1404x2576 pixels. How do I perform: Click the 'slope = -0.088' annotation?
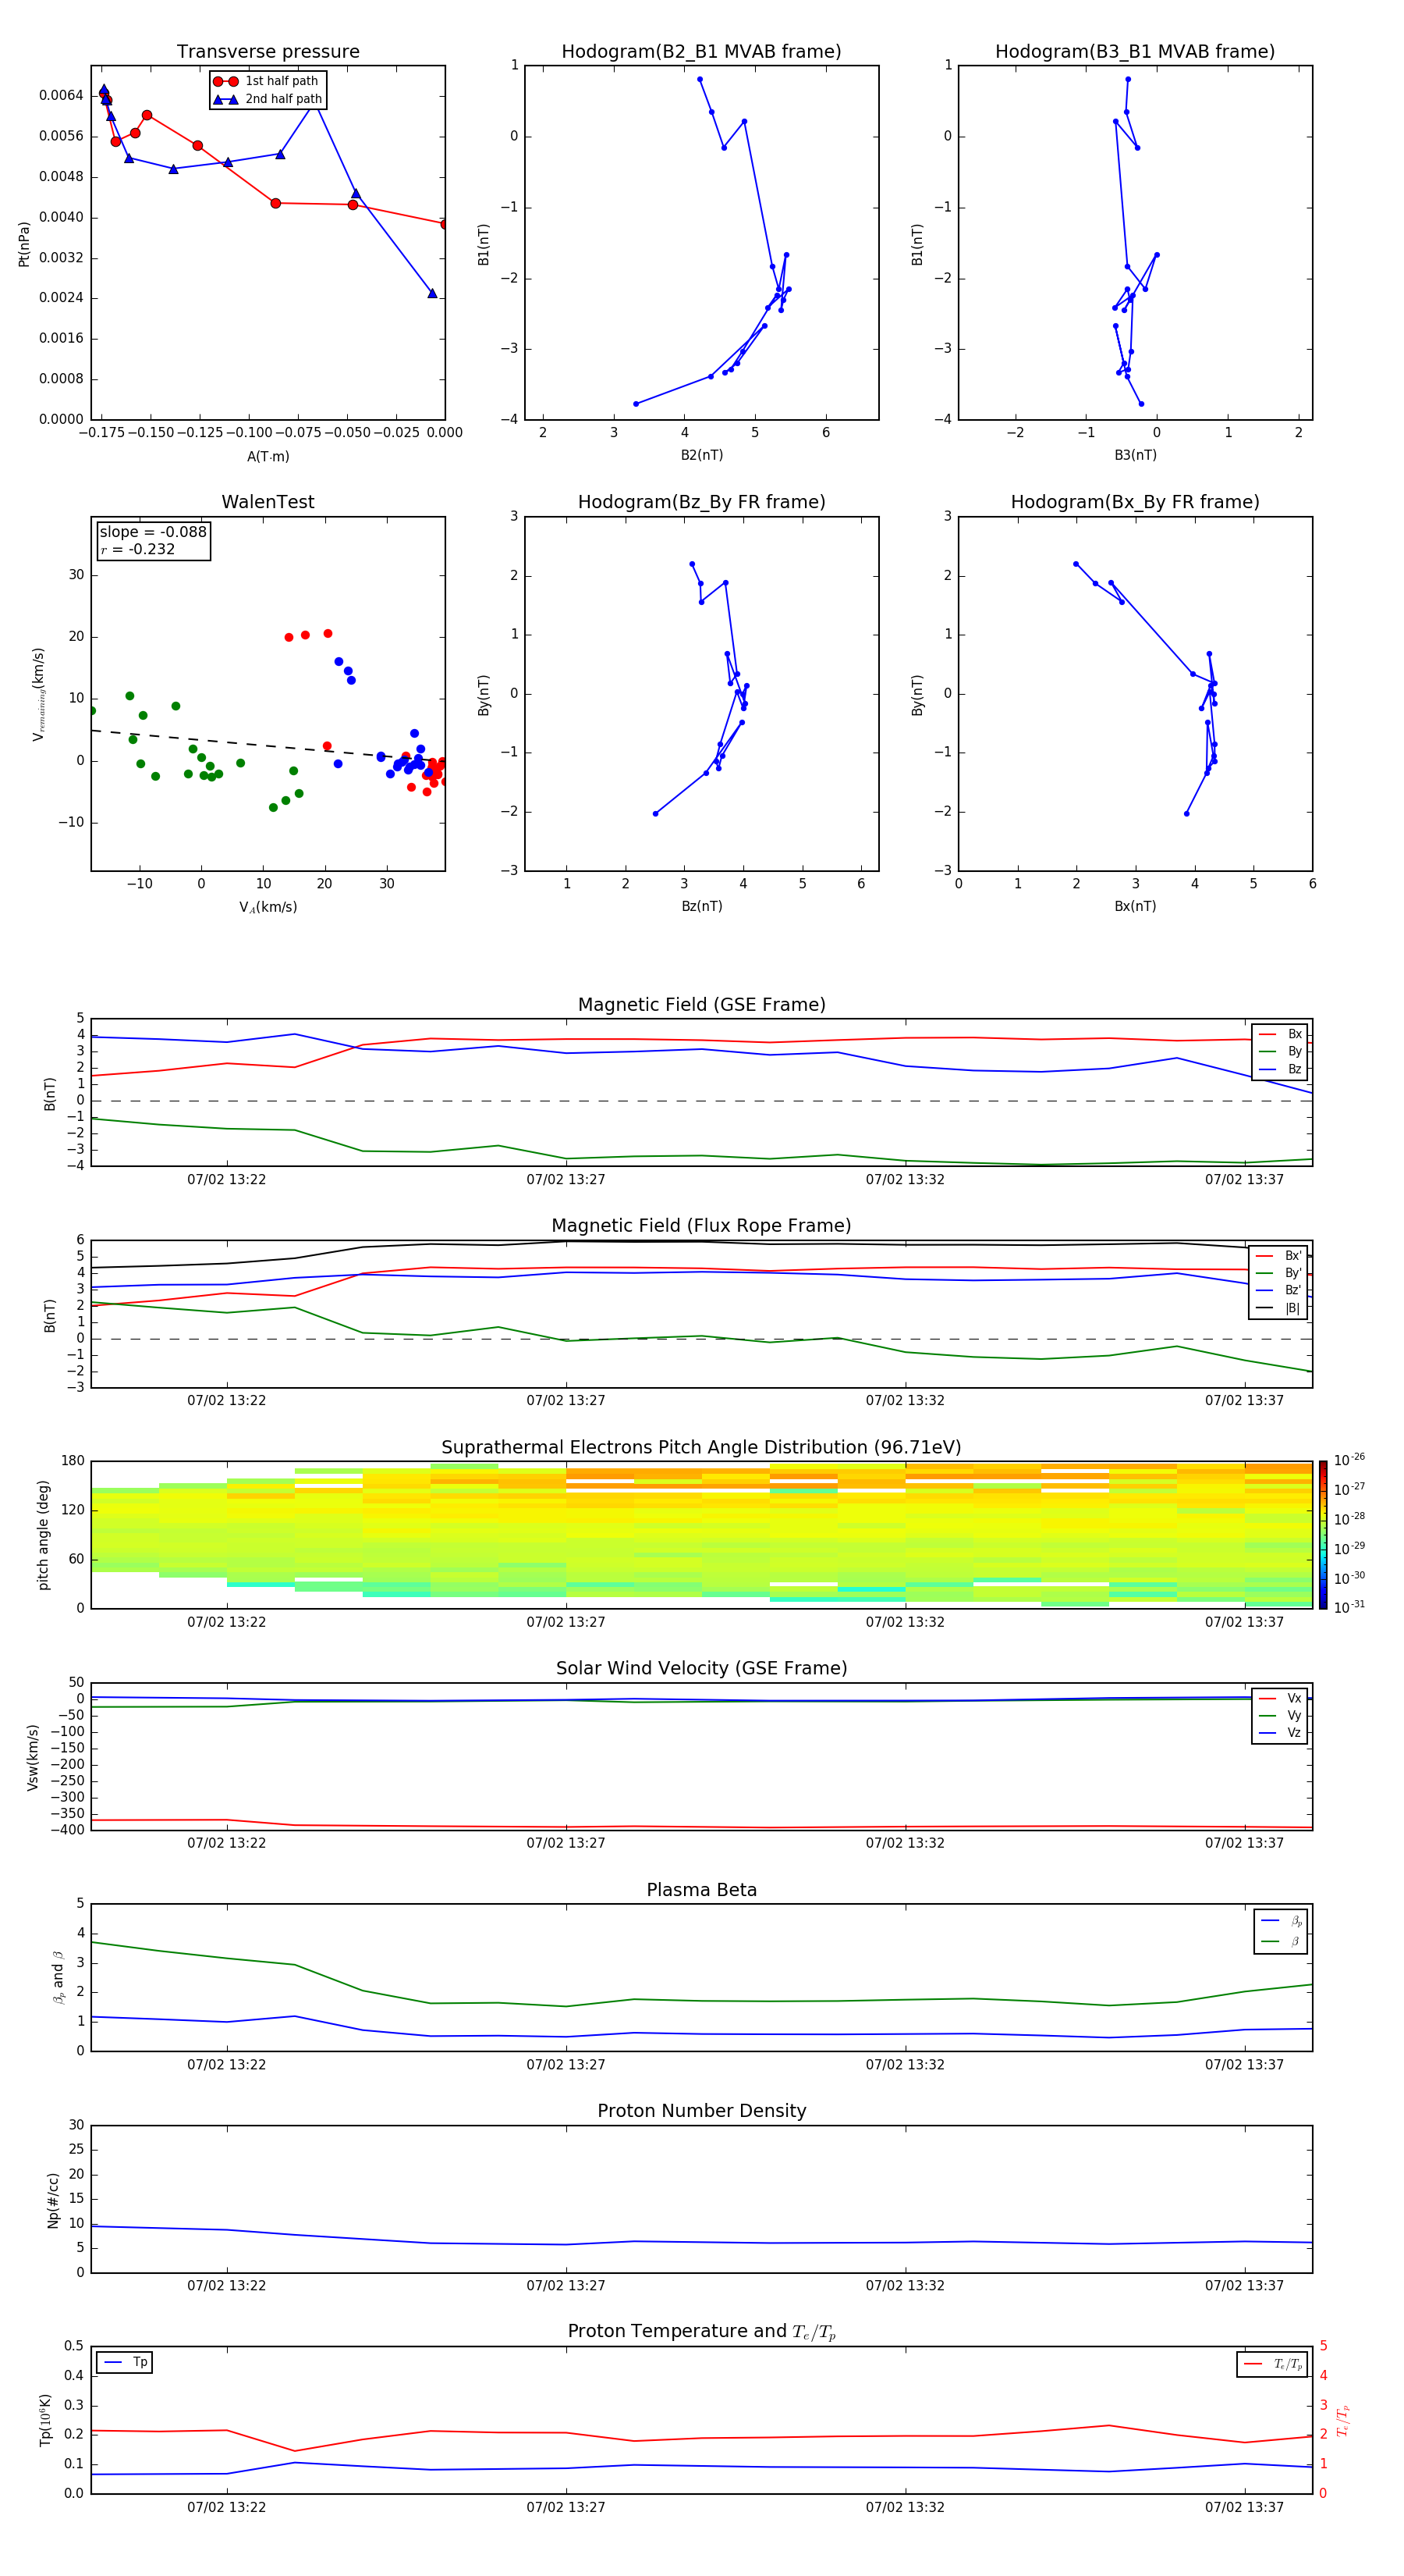tap(153, 532)
